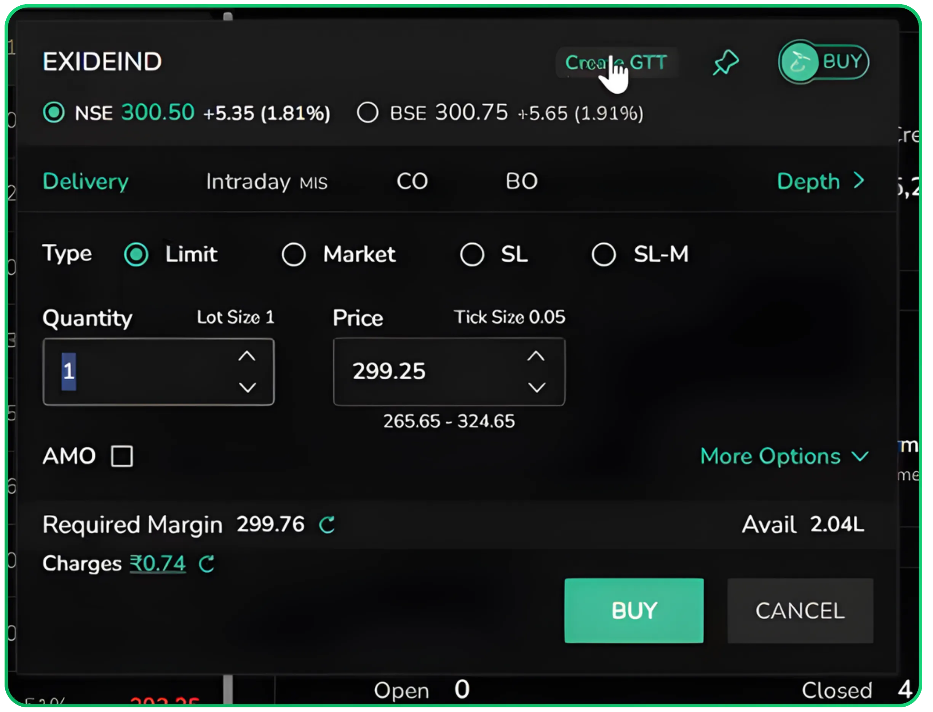Screen dimensions: 933x712
Task: Select SL-M order type
Action: coord(604,254)
